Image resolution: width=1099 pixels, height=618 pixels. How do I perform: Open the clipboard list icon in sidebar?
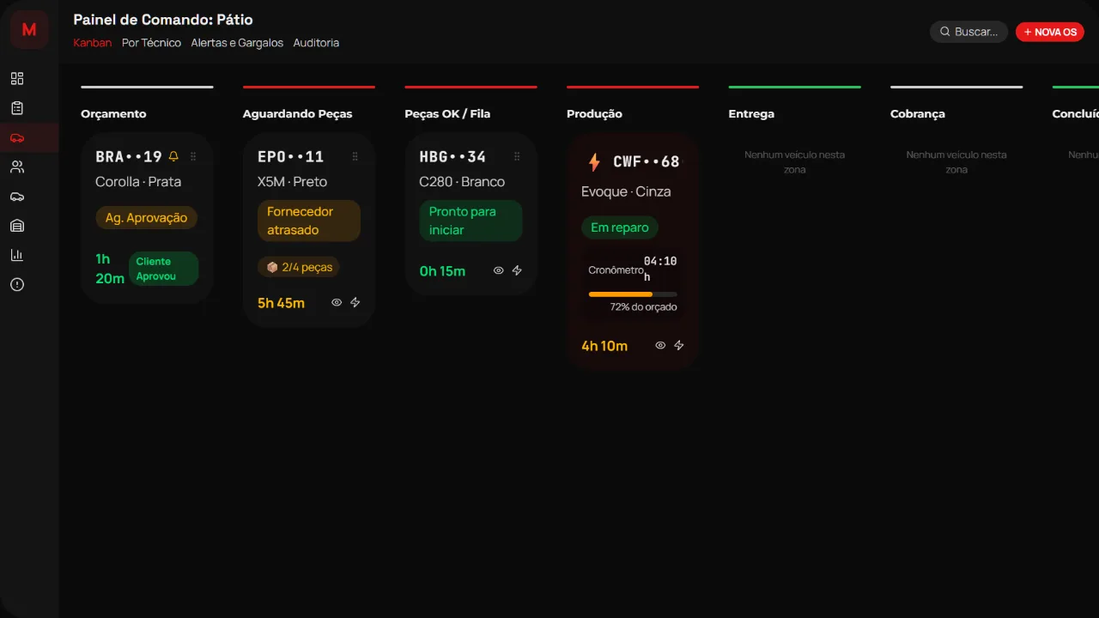point(17,108)
